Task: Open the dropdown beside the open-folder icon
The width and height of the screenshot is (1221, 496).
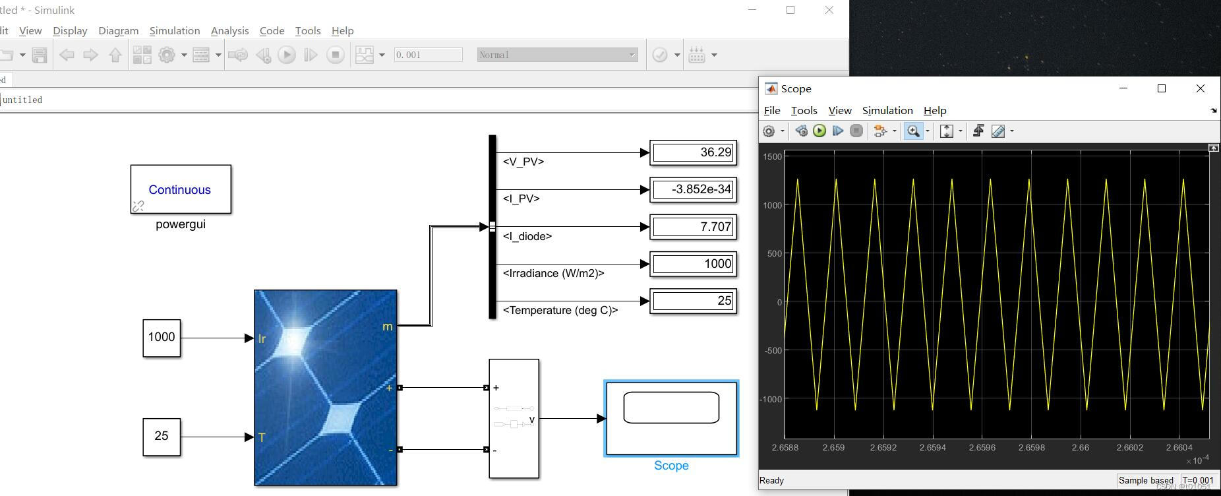Action: click(22, 55)
